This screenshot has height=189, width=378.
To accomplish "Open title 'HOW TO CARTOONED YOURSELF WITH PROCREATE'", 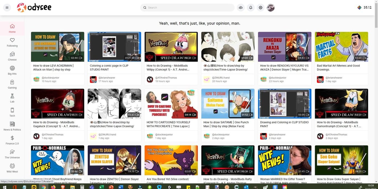I will [168, 124].
